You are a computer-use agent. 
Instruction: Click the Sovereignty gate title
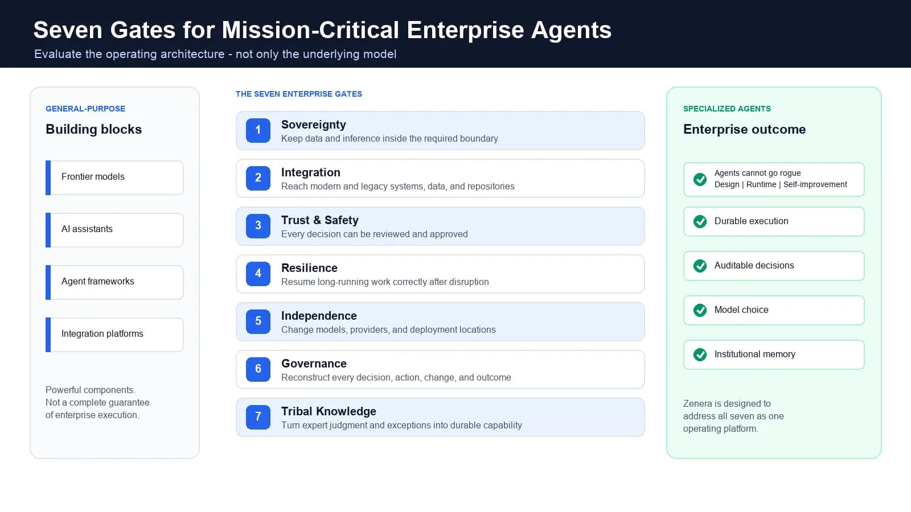point(314,125)
